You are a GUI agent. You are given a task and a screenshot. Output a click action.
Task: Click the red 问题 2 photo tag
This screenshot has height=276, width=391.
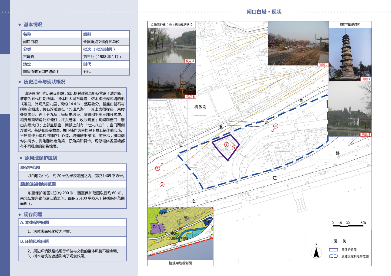pos(323,65)
